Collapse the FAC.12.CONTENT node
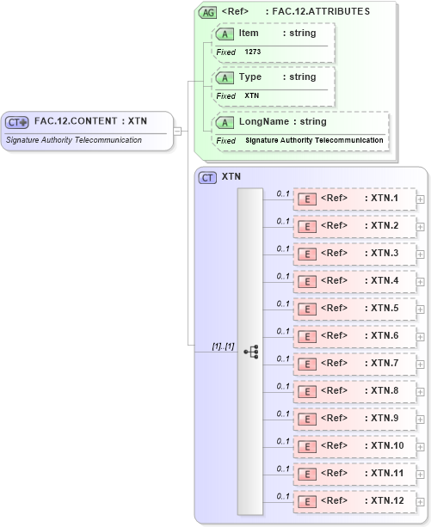 (x=177, y=131)
